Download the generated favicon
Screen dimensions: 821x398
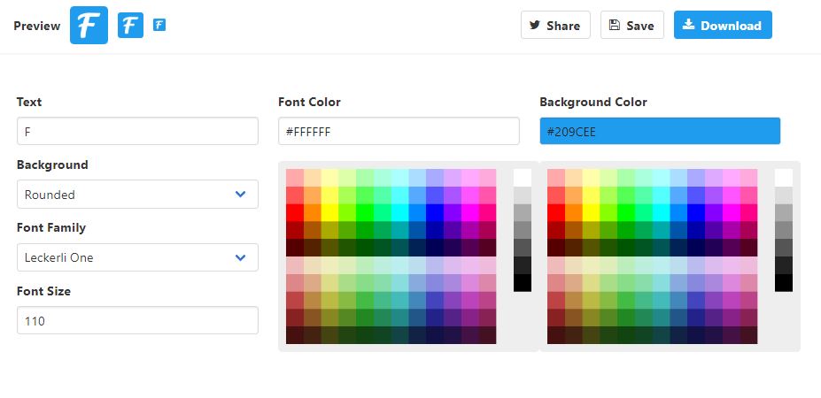point(723,26)
